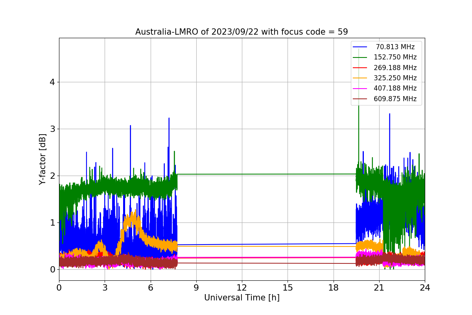Click the Universal Time [h] axis label

tap(242, 298)
